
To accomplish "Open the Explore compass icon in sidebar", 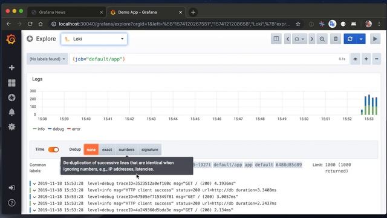I will (11, 97).
